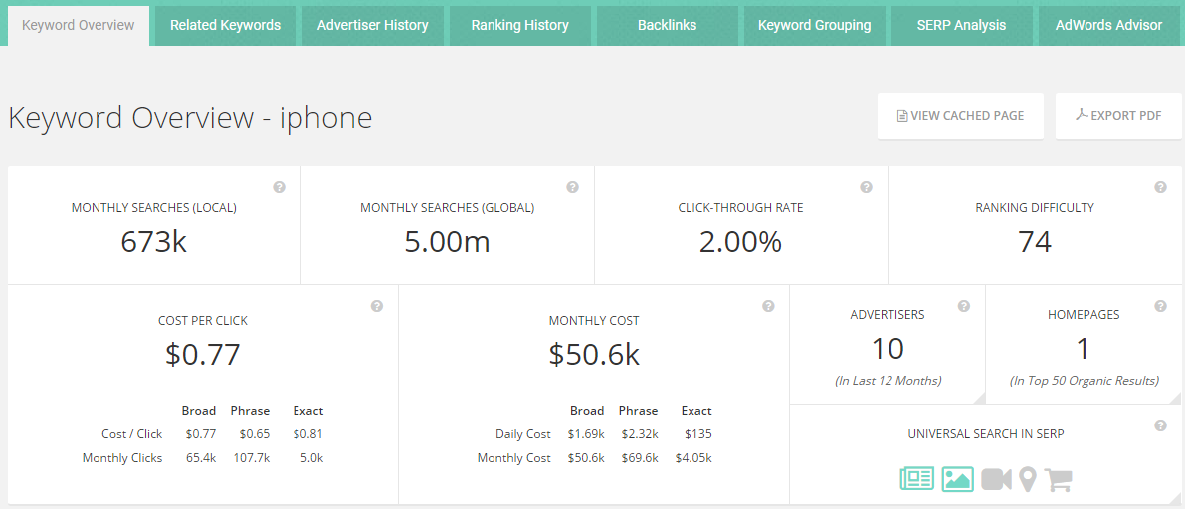Click the help icon on Advertisers card
The image size is (1185, 509).
coord(963,306)
